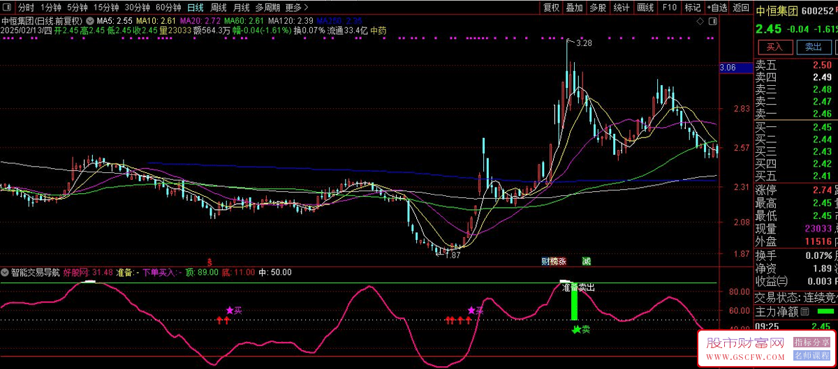Toggle the 叠加 overlay option
Viewport: 838px width, 369px height.
pos(574,8)
